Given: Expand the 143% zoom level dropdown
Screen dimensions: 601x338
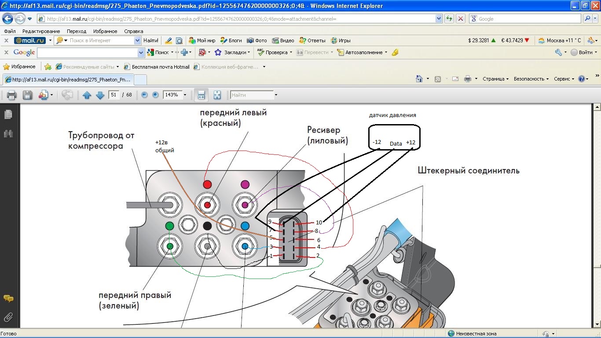Looking at the screenshot, I should 185,95.
